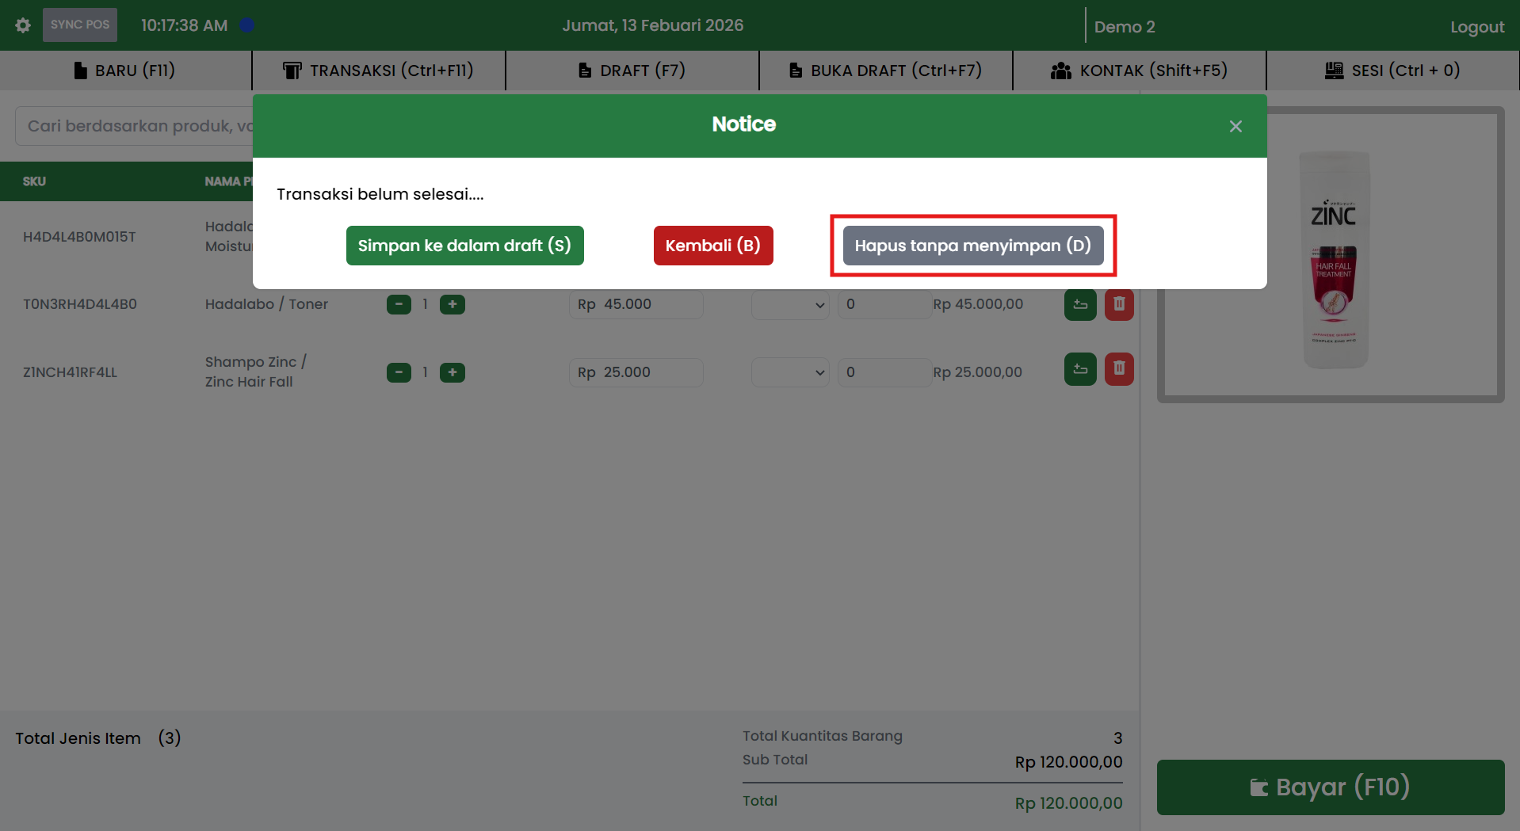This screenshot has height=831, width=1520.
Task: Click green edit icon on Shampo Zinc row
Action: point(1079,368)
